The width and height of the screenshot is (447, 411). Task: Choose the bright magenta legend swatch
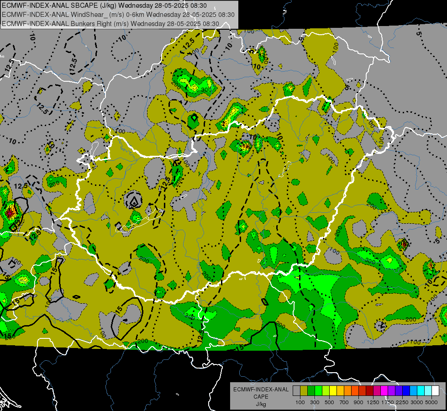[384, 390]
